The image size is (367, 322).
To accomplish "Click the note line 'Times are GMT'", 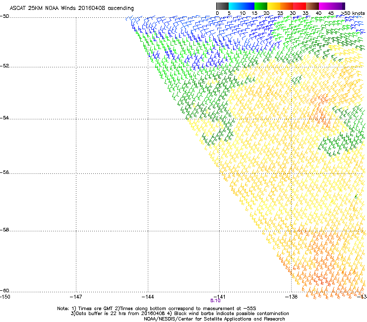I will 157,309.
